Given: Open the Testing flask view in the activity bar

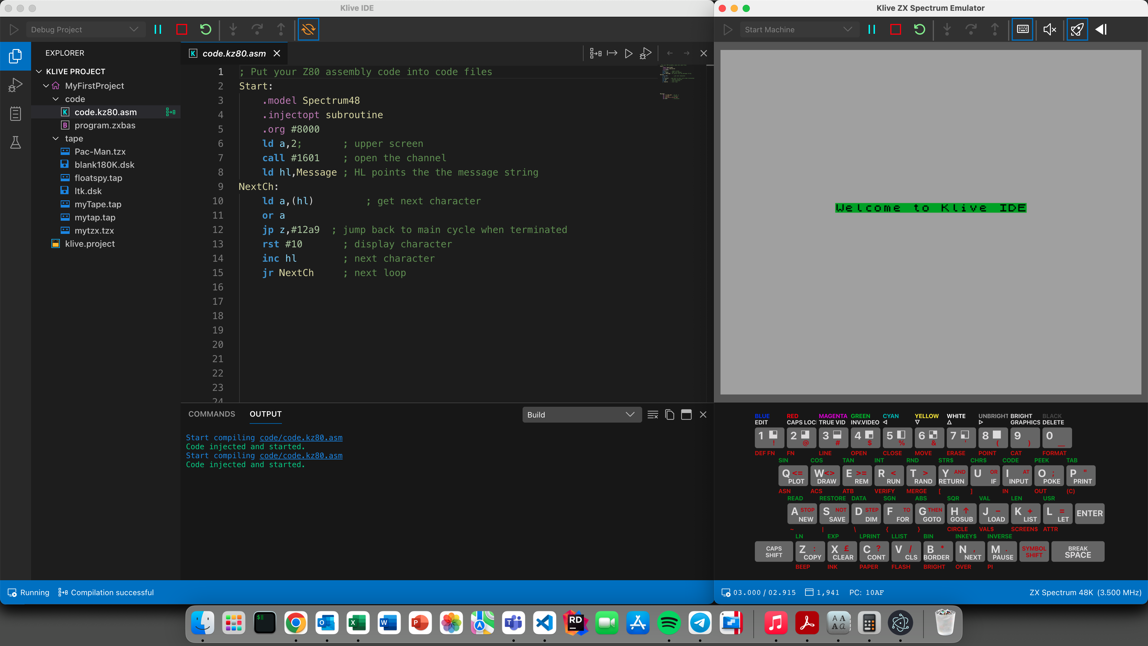Looking at the screenshot, I should pos(15,143).
